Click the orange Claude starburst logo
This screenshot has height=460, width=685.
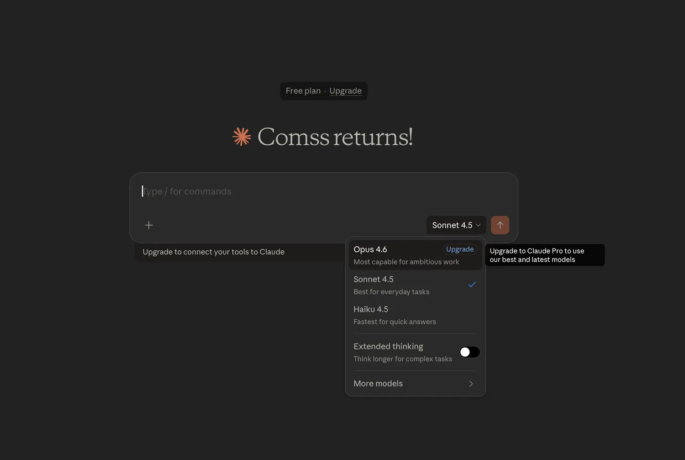coord(242,137)
